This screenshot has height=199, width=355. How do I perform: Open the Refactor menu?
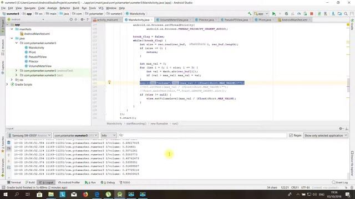pos(65,8)
